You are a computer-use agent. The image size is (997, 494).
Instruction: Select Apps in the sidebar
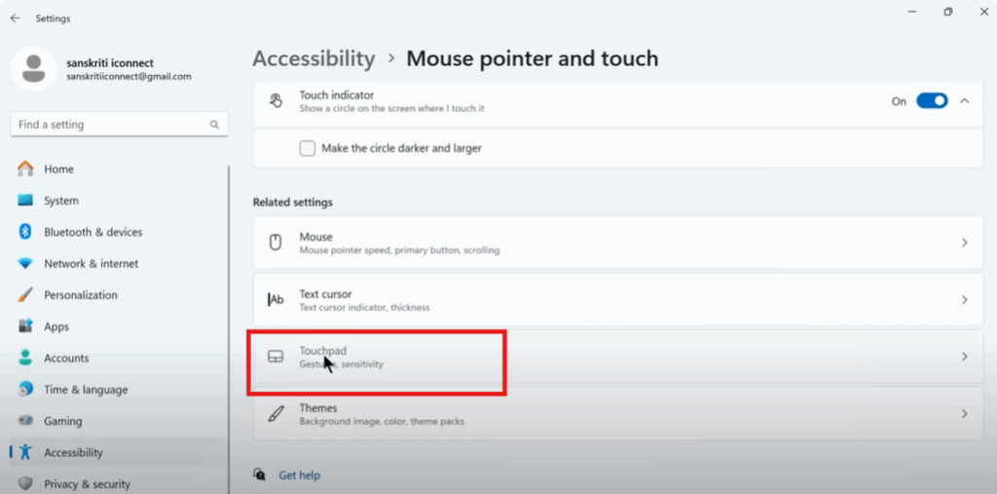point(118,326)
